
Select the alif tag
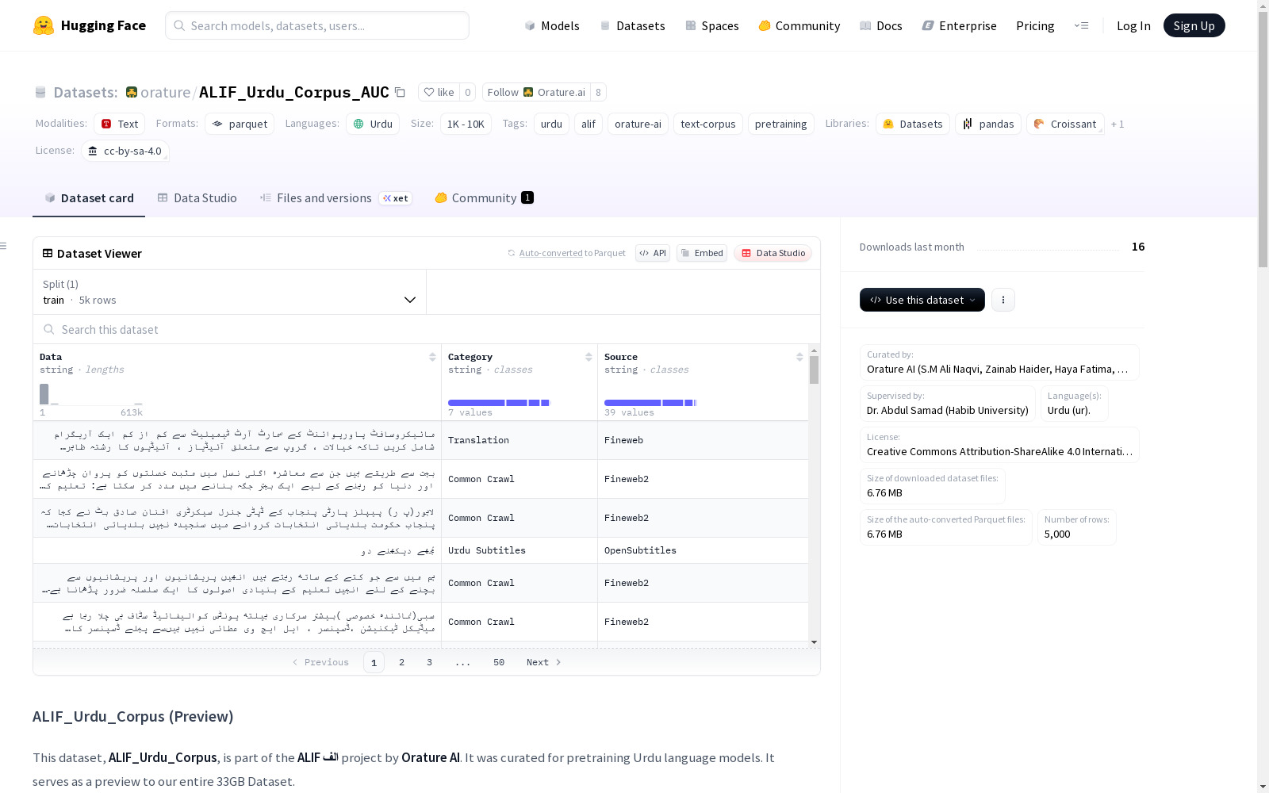(x=588, y=124)
